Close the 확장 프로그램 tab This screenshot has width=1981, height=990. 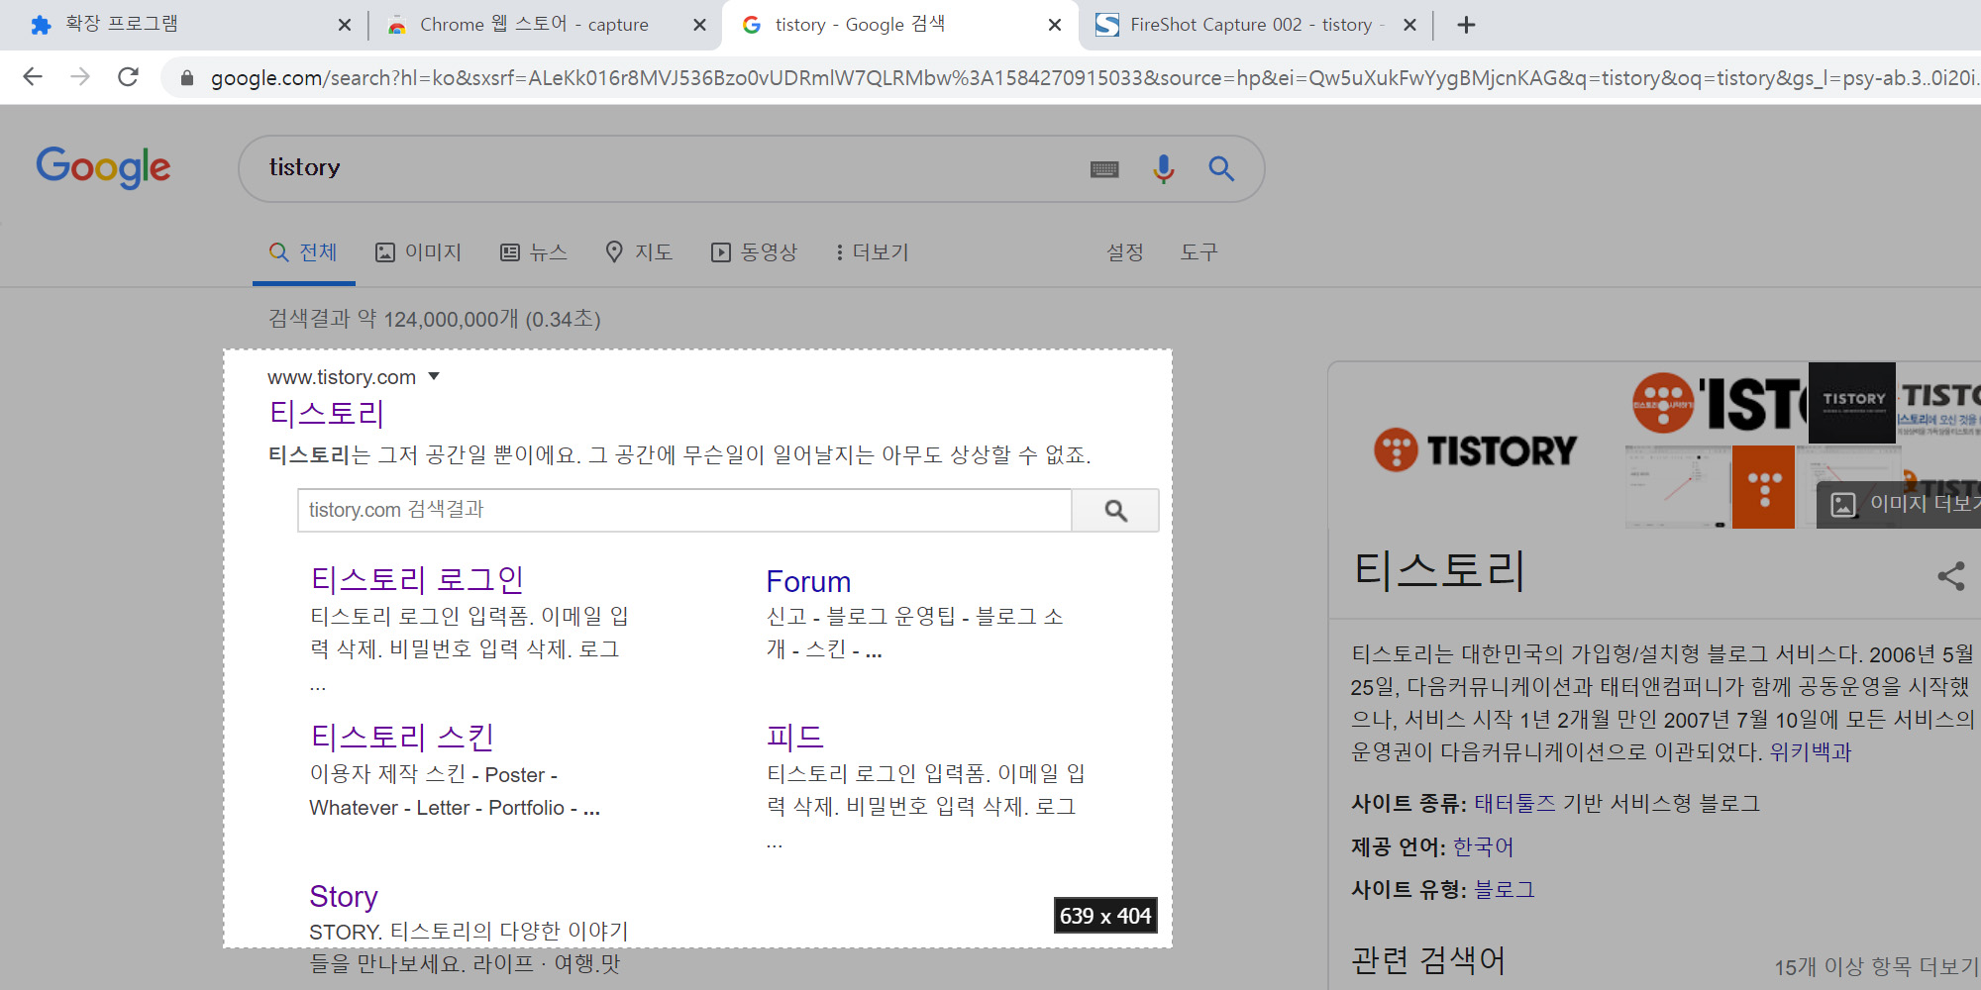click(x=345, y=25)
